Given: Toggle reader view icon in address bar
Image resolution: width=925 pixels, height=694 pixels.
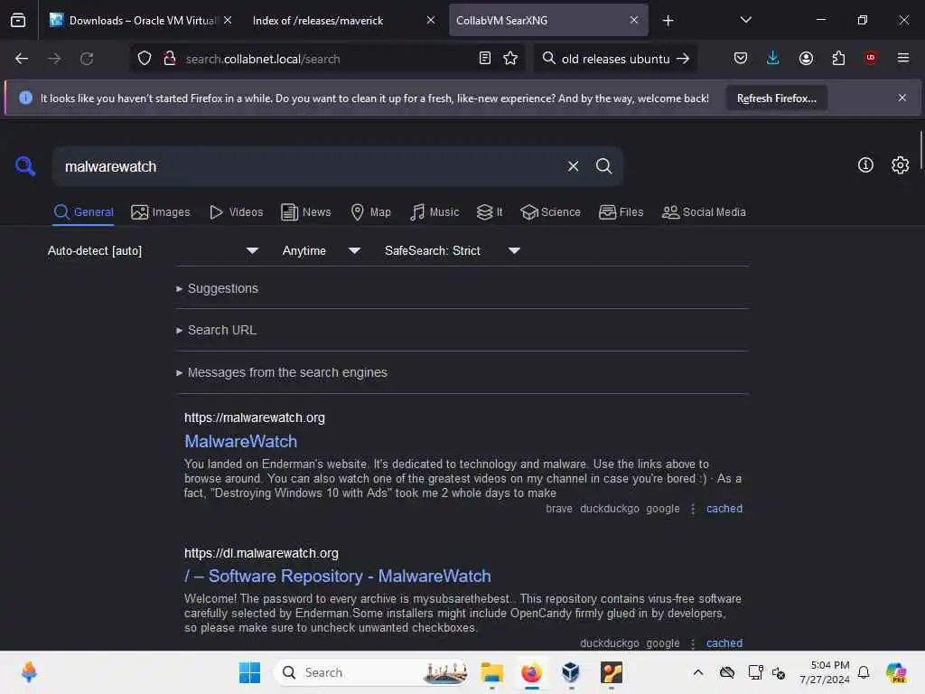Looking at the screenshot, I should [x=485, y=59].
